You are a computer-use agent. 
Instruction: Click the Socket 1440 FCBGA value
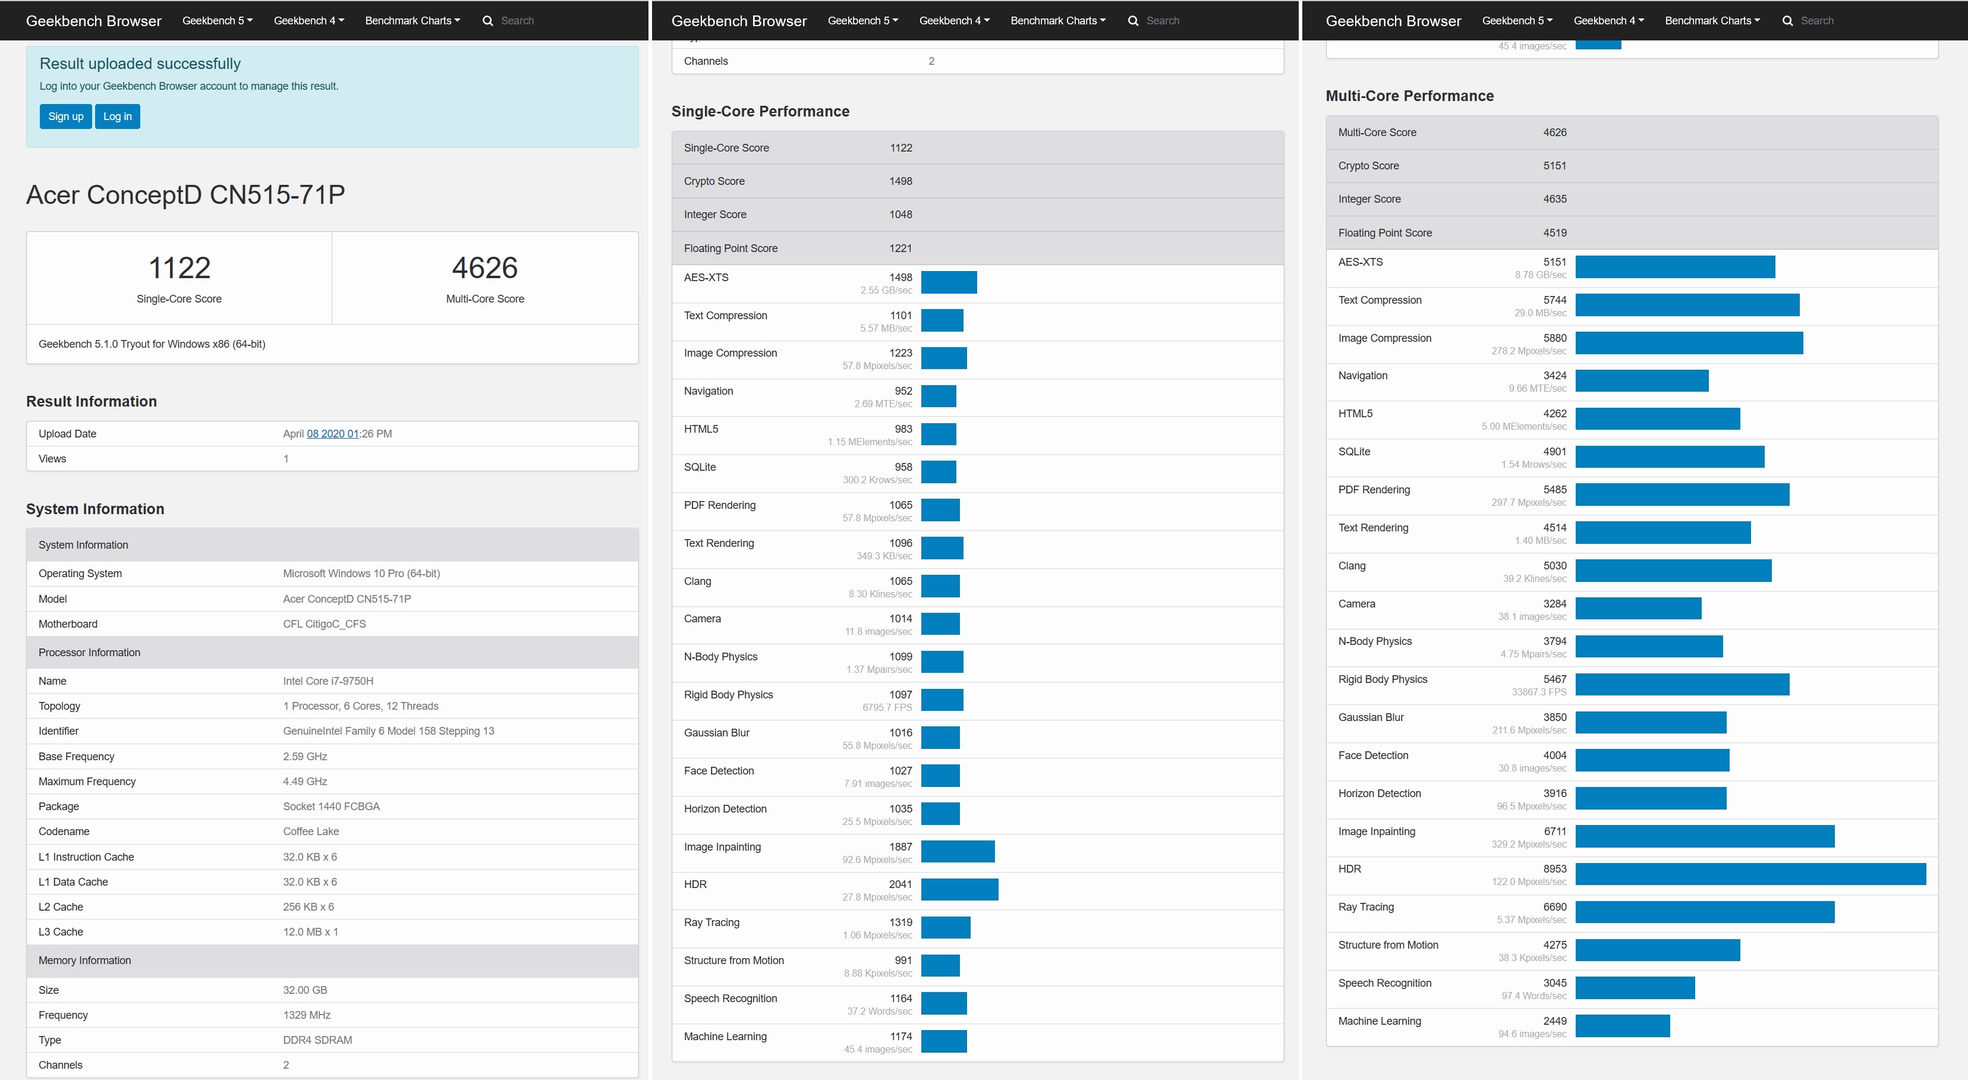[x=331, y=807]
